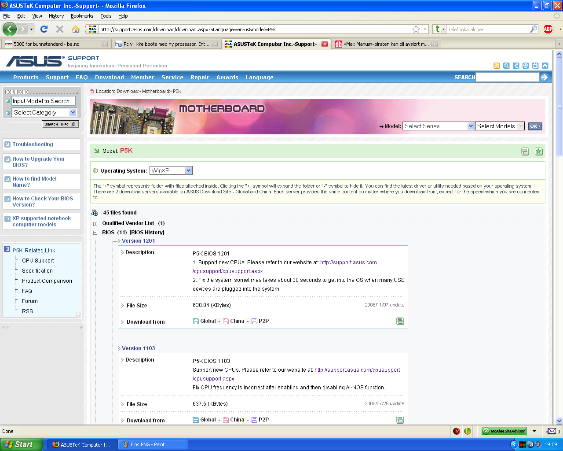Switch to Bios.PNG - Paint taskbar window
The height and width of the screenshot is (451, 563).
(153, 444)
